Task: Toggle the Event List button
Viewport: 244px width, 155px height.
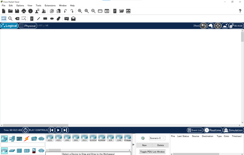Action: tap(195, 130)
